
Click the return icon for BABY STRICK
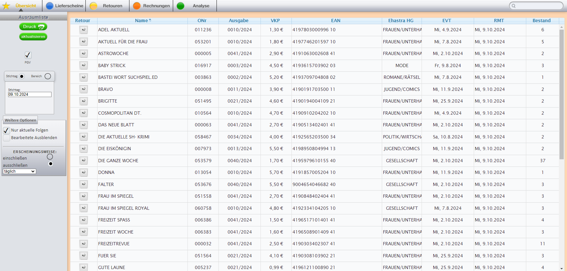coord(83,65)
